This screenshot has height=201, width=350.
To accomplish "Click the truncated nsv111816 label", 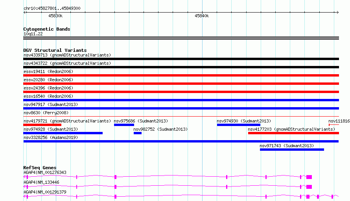I will pos(339,121).
